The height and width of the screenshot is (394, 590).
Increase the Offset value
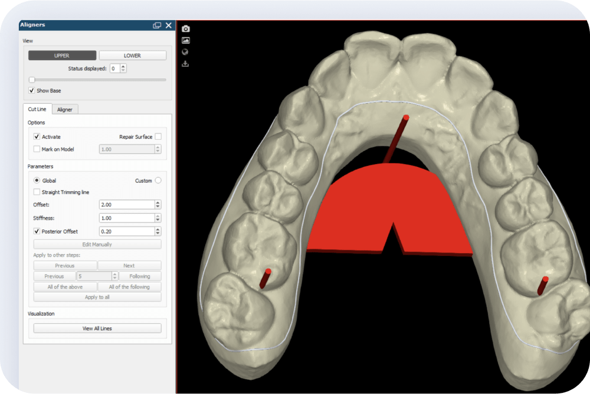pyautogui.click(x=158, y=202)
